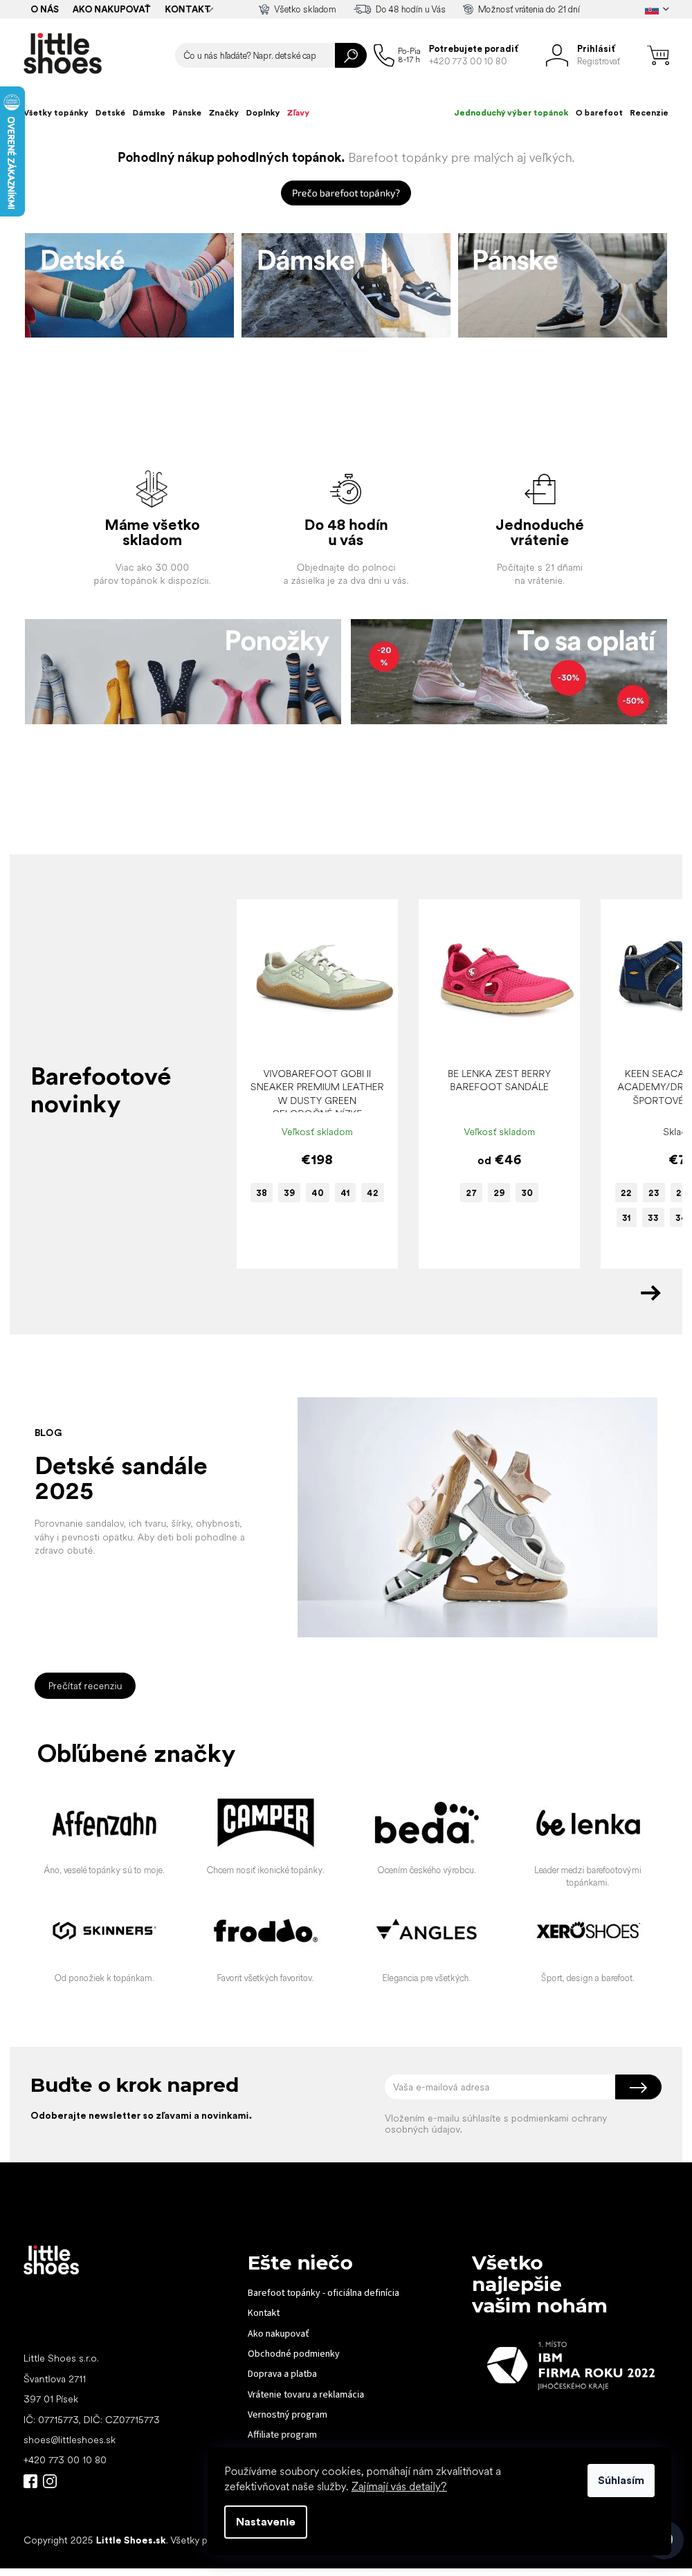The image size is (692, 2576).
Task: Click the Prečo barefoot topánky? button
Action: [346, 193]
